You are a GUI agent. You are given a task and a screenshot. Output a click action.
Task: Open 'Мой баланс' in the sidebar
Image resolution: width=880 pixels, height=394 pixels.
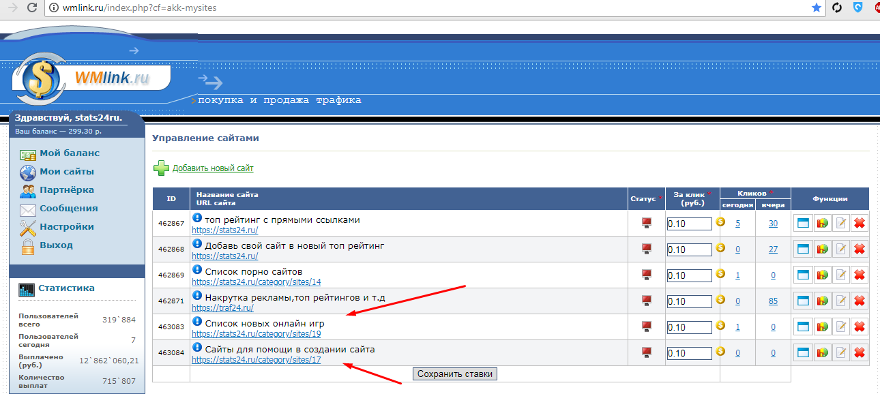[x=69, y=153]
